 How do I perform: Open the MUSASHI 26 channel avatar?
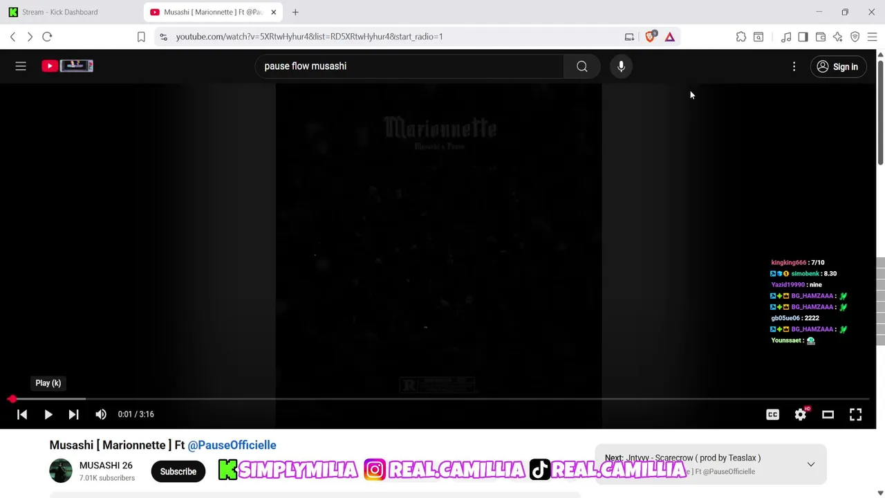click(x=61, y=471)
